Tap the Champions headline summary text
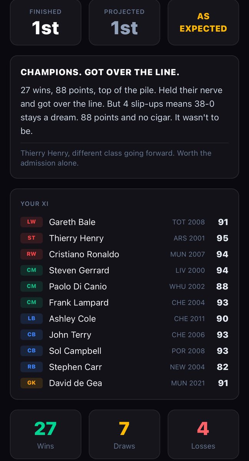249x461 pixels. (x=100, y=72)
